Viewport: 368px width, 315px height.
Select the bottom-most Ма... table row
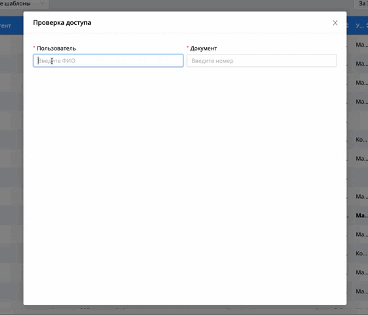pos(361,291)
